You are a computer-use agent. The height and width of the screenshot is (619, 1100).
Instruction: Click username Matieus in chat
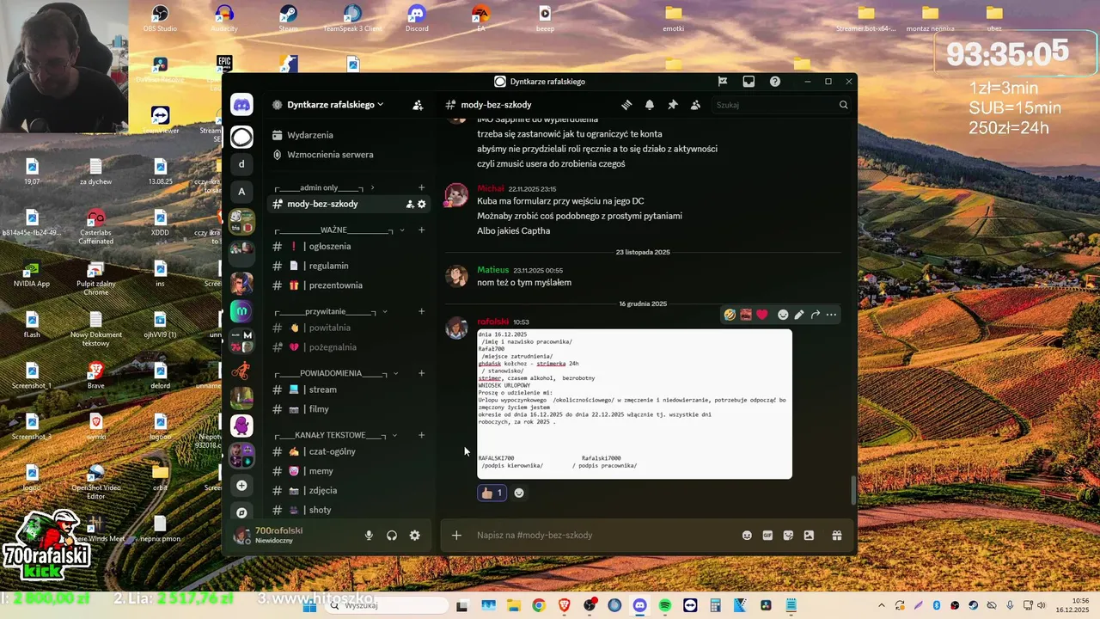coord(493,270)
